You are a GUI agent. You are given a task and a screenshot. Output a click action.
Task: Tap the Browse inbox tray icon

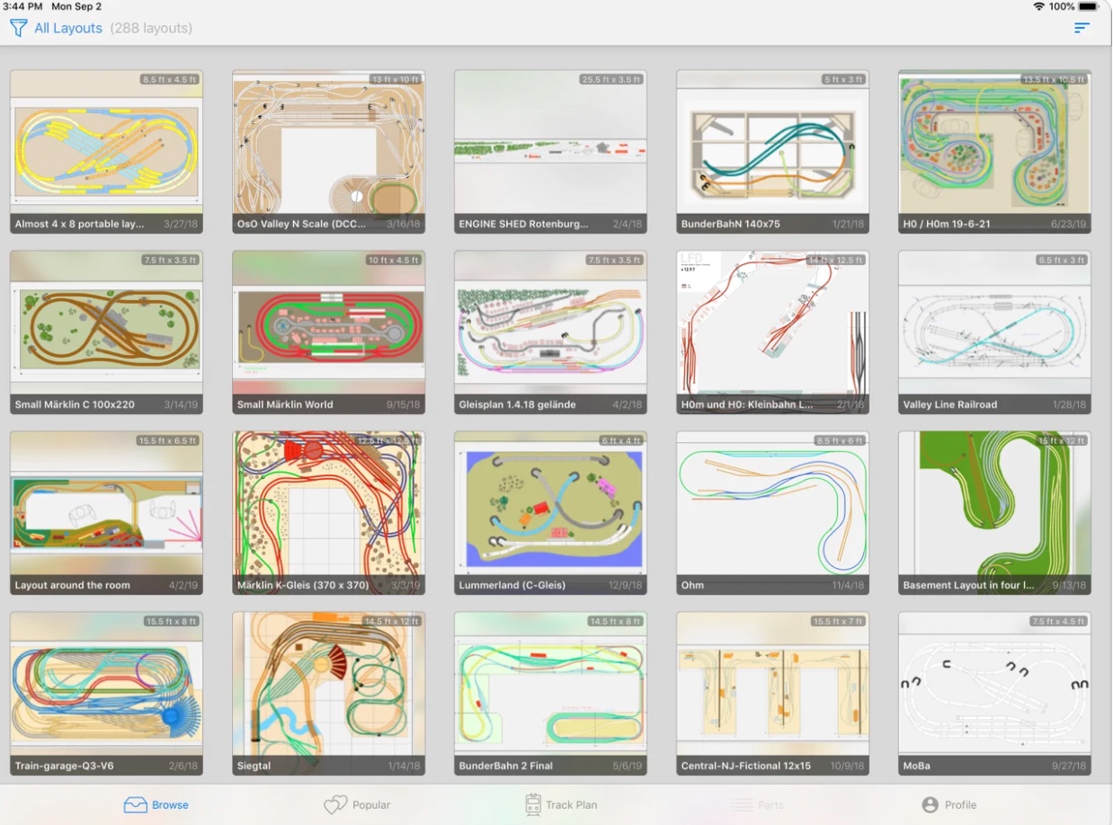click(x=135, y=804)
